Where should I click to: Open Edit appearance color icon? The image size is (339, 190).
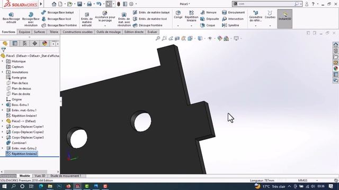(220, 39)
